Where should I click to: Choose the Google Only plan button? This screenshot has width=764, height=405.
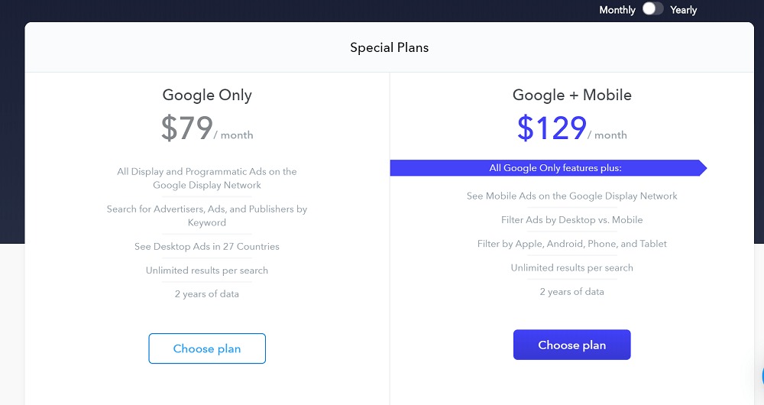(x=207, y=348)
